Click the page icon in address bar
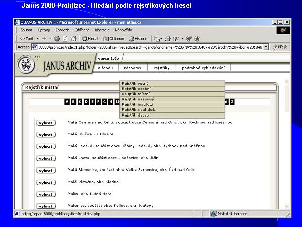 coord(35,47)
